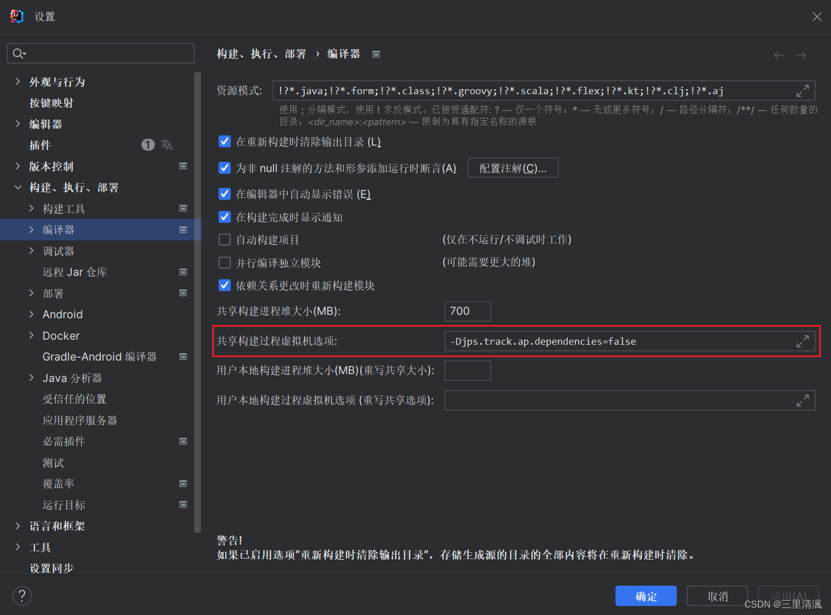
Task: Go forward with the right arrow
Action: click(x=801, y=55)
